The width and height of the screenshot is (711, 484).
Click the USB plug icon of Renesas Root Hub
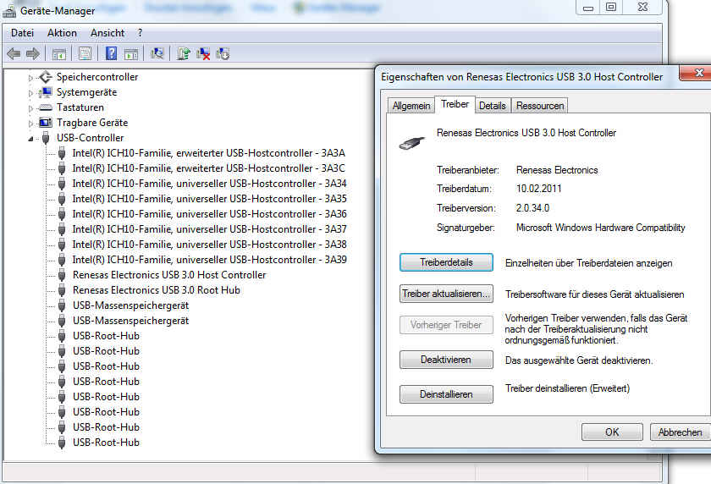[x=62, y=290]
